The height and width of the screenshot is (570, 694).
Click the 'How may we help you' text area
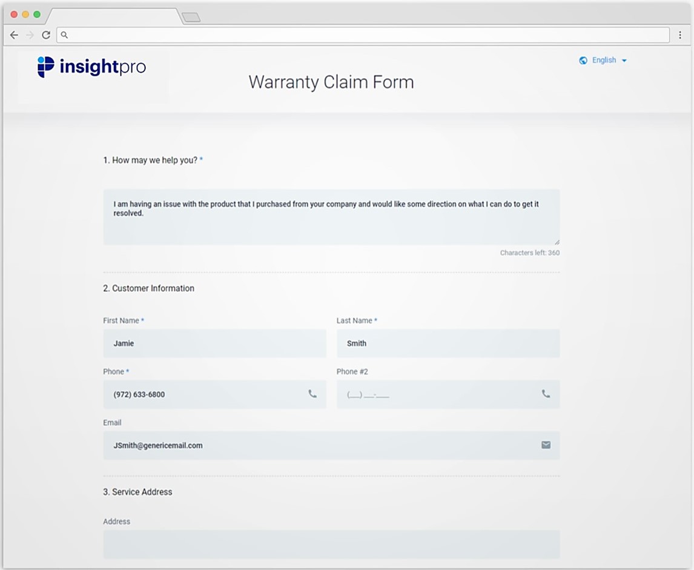coord(331,217)
